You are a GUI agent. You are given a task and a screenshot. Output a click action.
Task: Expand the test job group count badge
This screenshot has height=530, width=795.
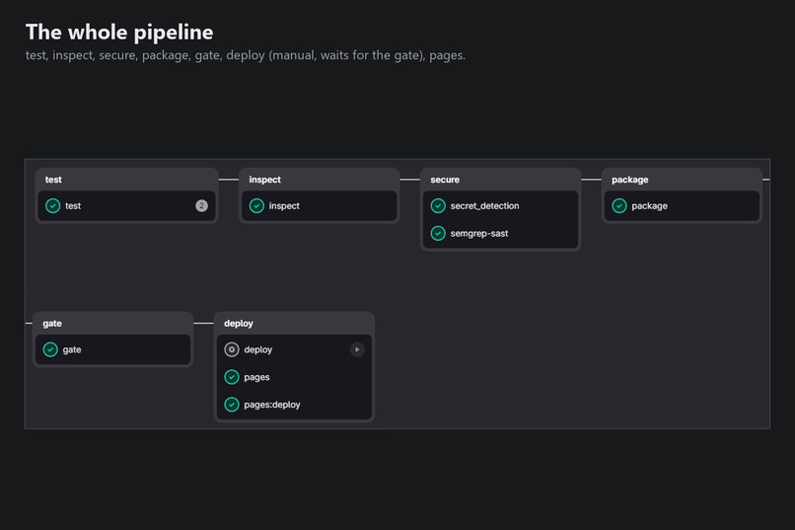coord(201,206)
